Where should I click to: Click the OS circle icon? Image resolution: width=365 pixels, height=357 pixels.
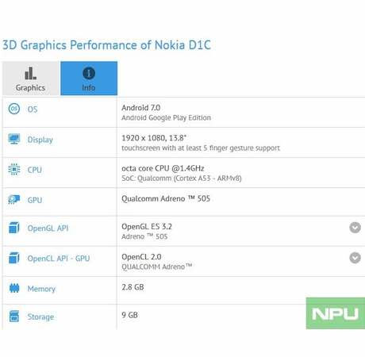point(14,109)
